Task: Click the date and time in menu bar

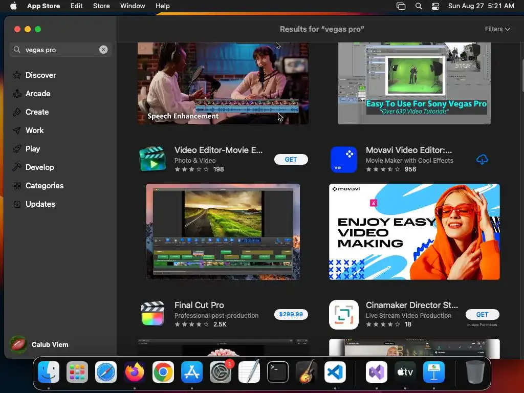Action: [481, 6]
